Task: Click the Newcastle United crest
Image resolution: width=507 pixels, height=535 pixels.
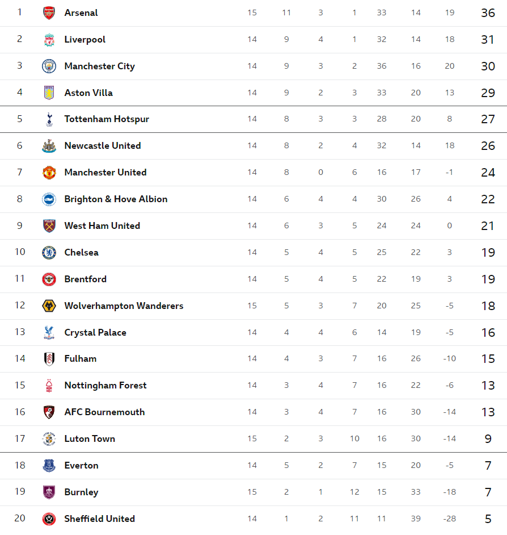Action: point(49,146)
